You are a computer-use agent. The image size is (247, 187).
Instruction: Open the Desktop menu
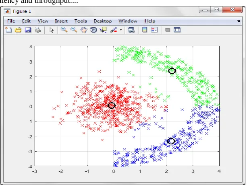103,21
